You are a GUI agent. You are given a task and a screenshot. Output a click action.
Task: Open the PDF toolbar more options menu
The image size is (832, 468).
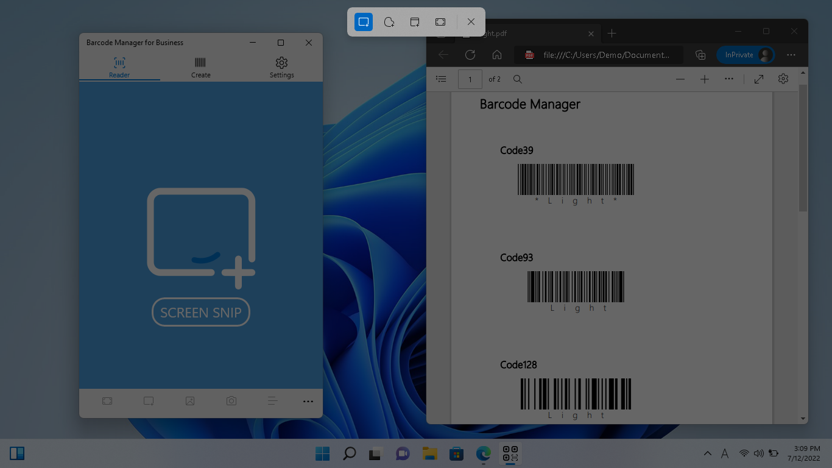click(x=728, y=79)
